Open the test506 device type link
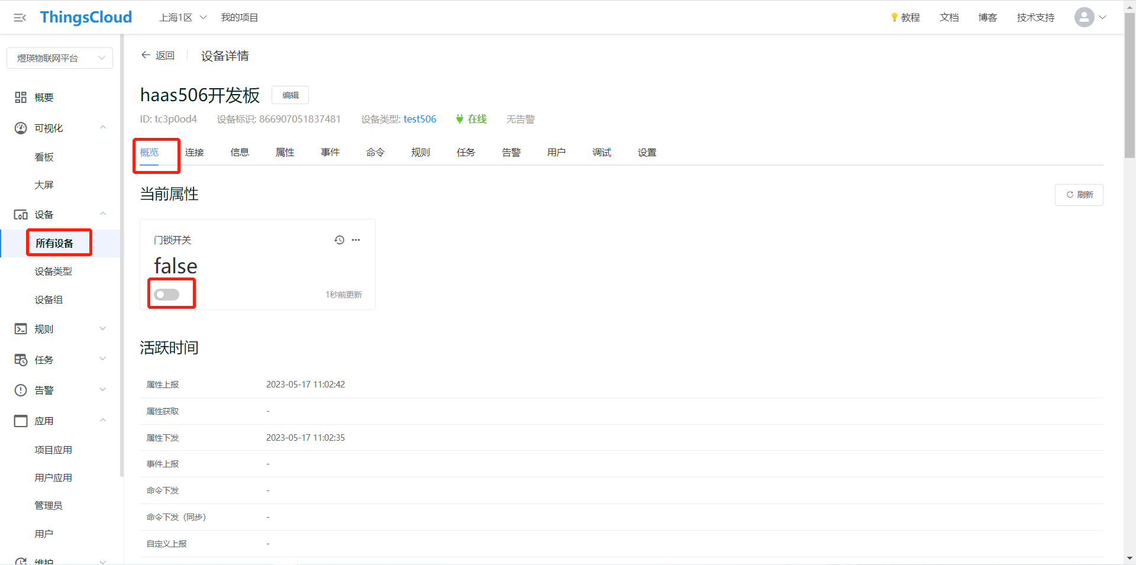Viewport: 1136px width, 565px height. point(420,120)
